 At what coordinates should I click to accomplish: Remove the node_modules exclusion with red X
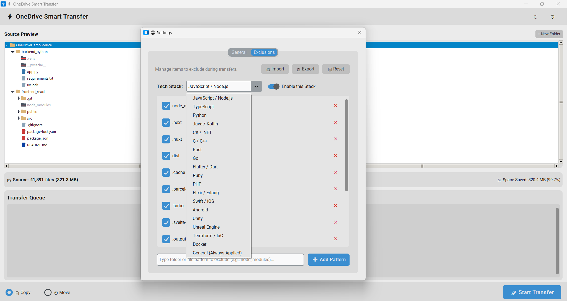point(335,106)
